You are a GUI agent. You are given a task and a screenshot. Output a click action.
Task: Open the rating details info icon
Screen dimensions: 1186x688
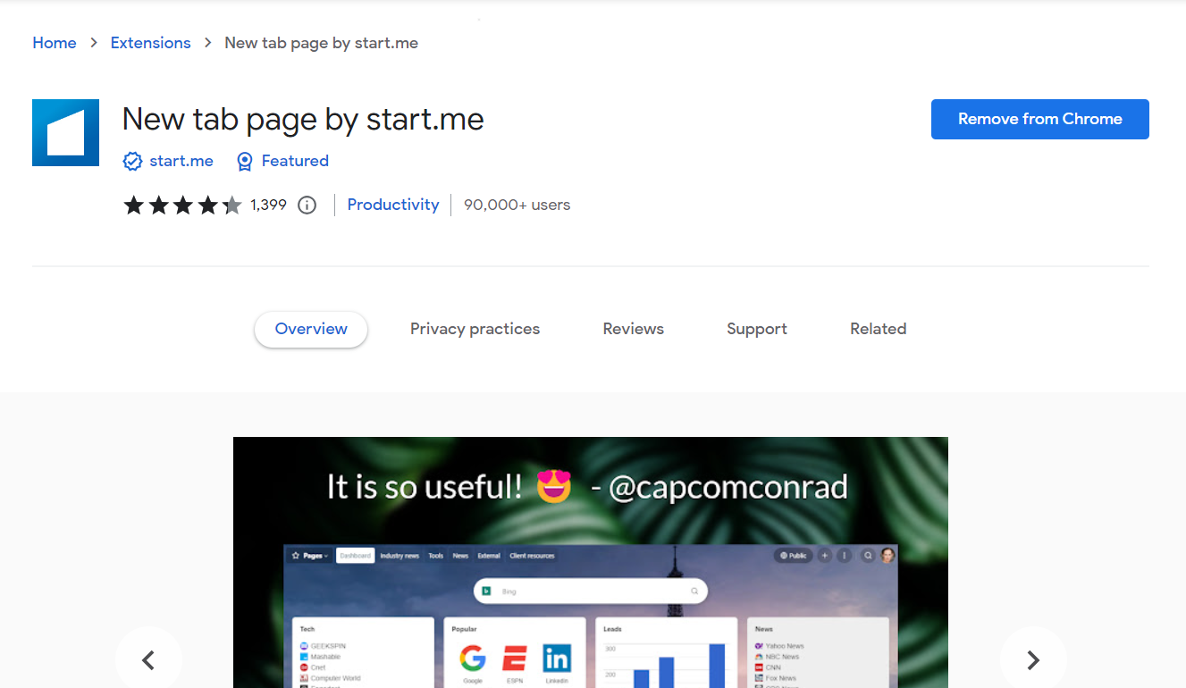(x=307, y=205)
